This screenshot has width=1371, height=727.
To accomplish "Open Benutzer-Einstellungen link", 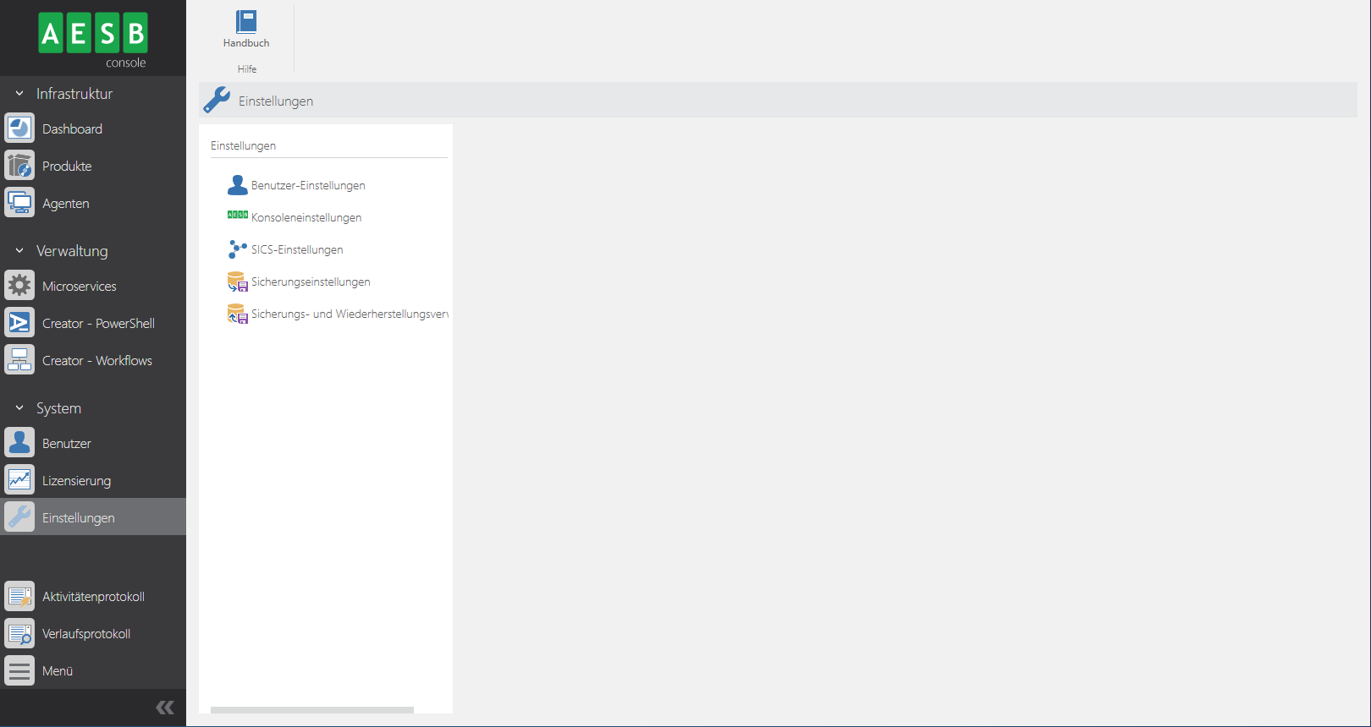I will [x=308, y=185].
